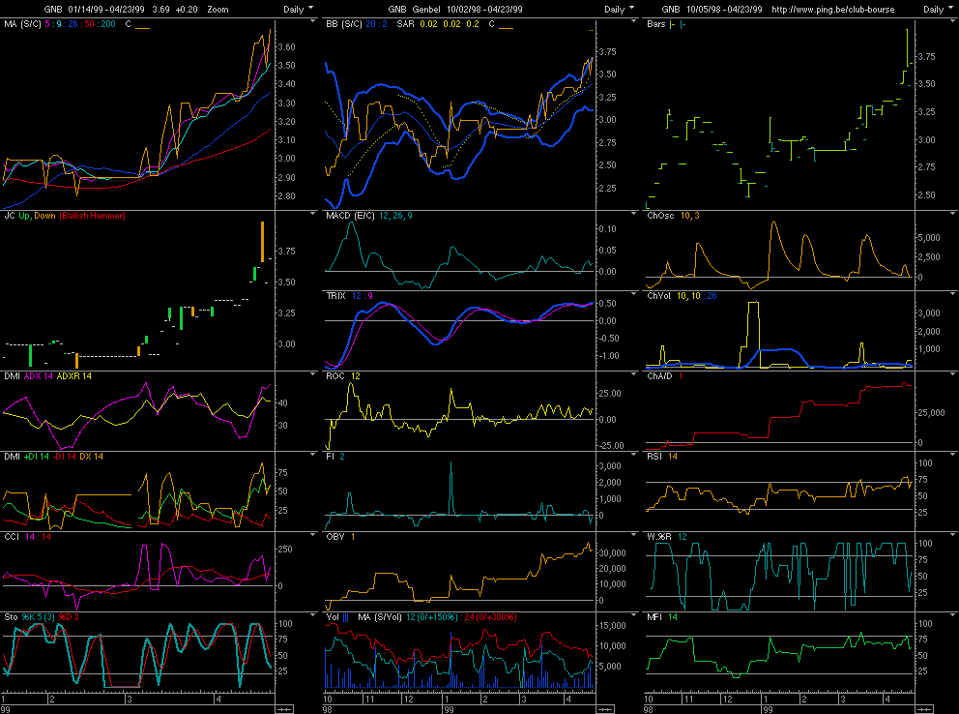Screen dimensions: 959x714
Task: Expand the Vol panel menu arrow
Action: coord(633,614)
